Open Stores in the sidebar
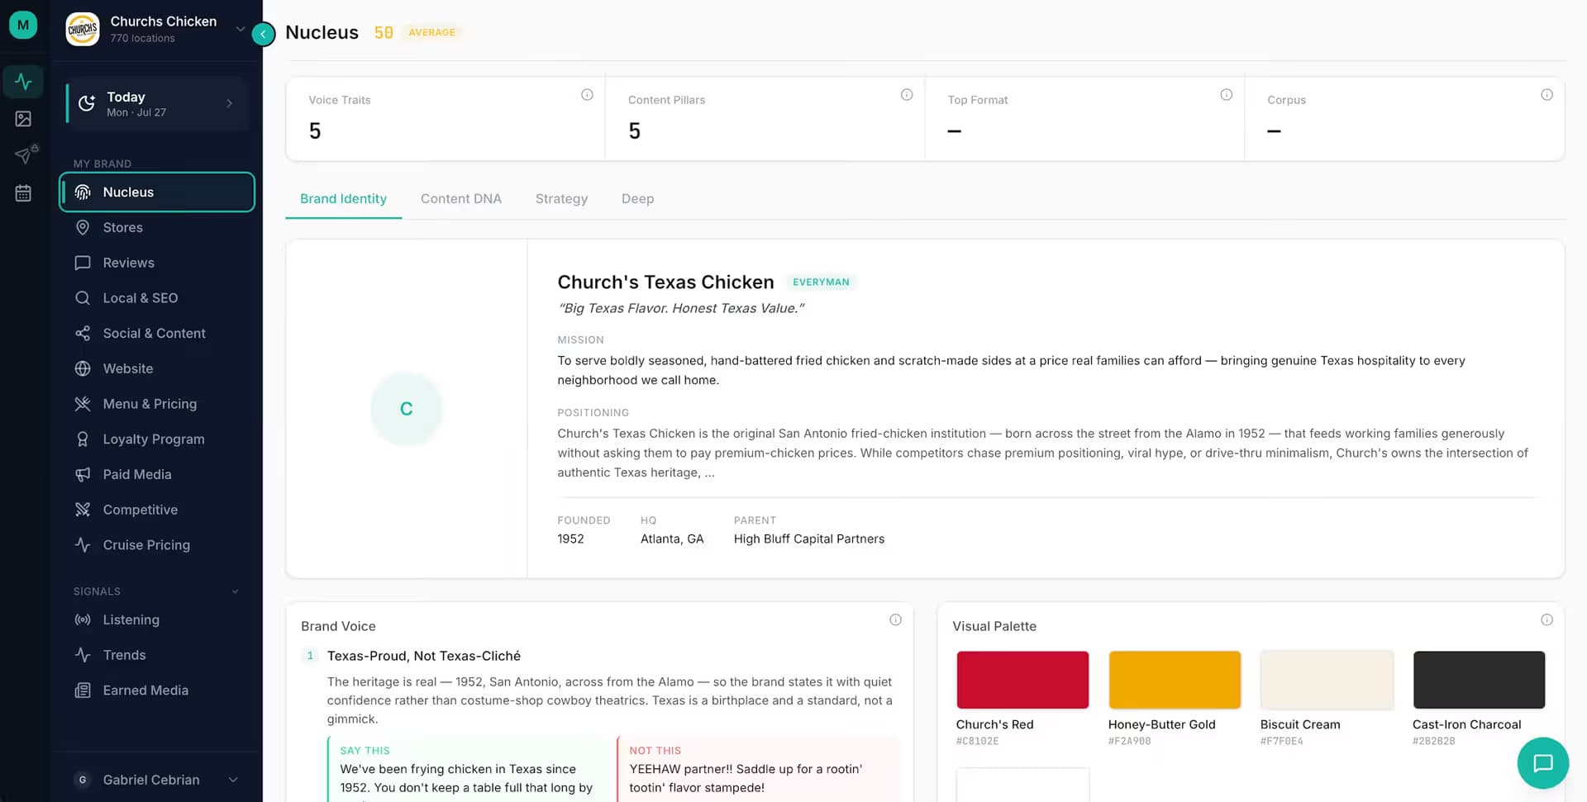 click(x=157, y=227)
